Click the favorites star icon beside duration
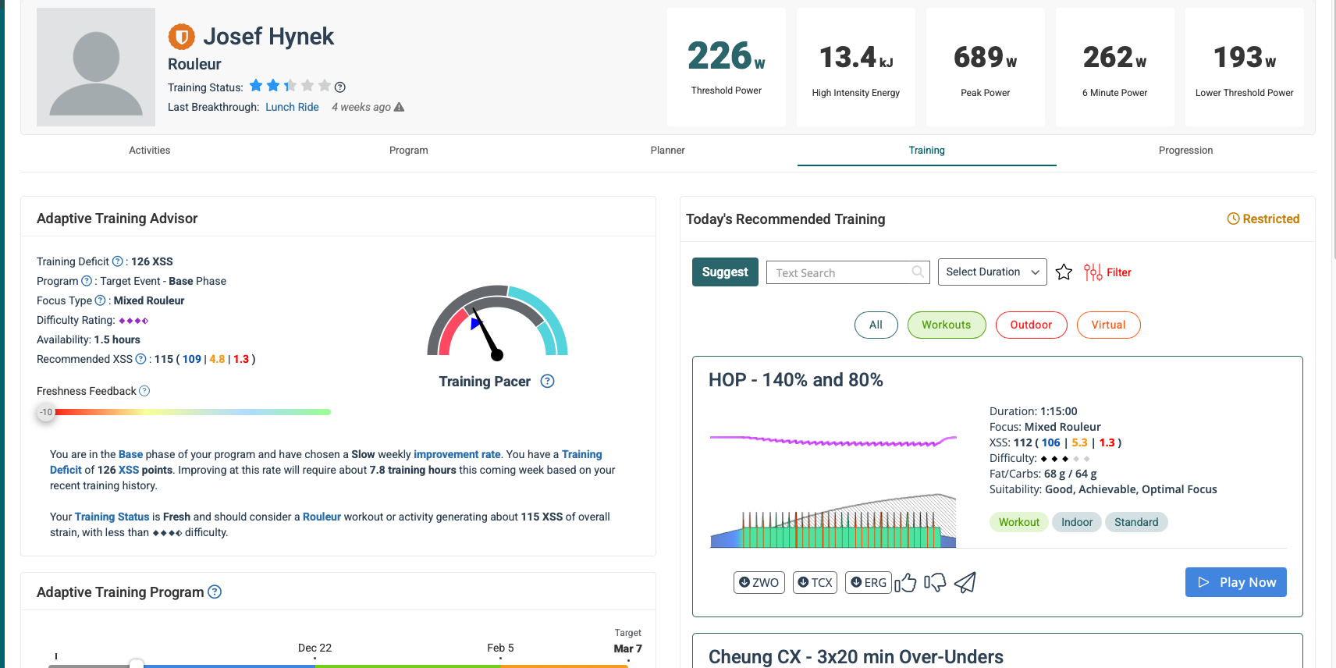 pos(1064,272)
